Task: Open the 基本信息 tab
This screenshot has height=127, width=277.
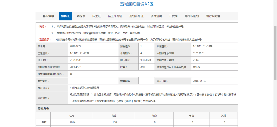Action: (48, 16)
